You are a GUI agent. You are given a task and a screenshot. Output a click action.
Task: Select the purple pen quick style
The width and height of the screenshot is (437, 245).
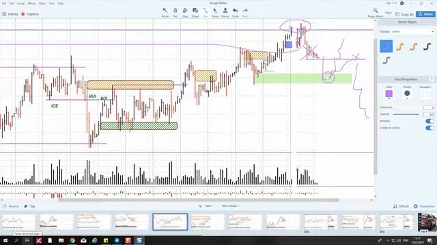point(386,46)
